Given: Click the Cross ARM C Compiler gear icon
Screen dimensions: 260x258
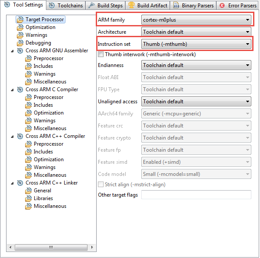Looking at the screenshot, I should [x=20, y=89].
